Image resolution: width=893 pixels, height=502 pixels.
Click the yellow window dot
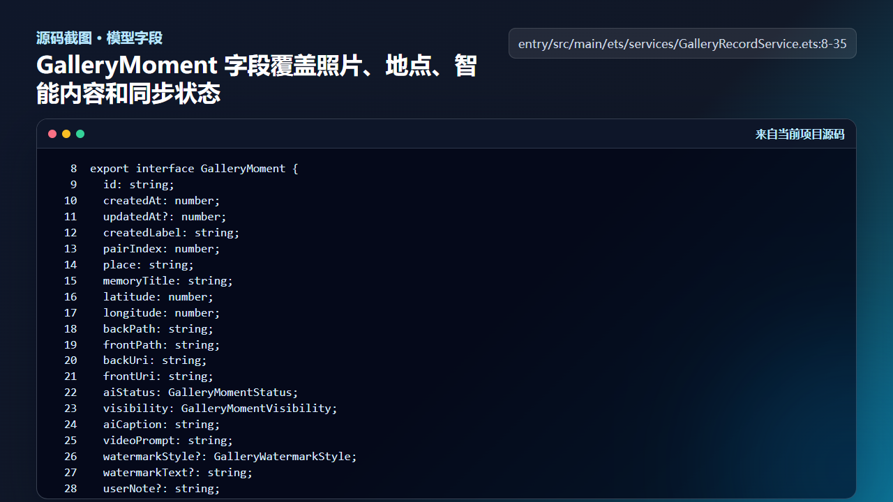coord(66,134)
